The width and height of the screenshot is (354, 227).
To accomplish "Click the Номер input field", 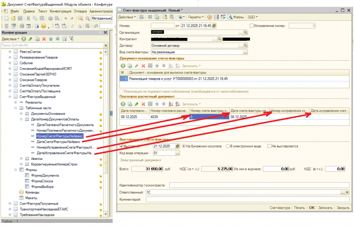I will tap(163, 26).
